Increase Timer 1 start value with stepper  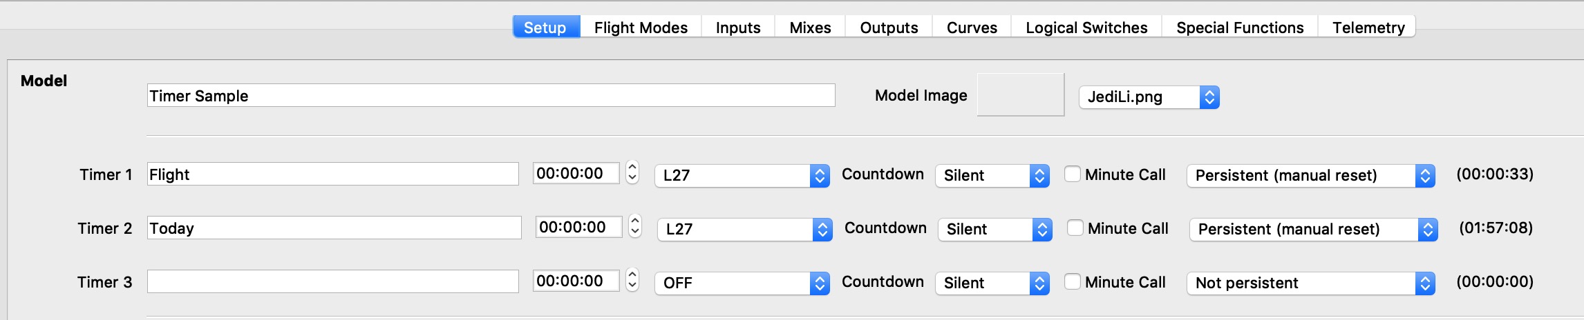point(632,166)
